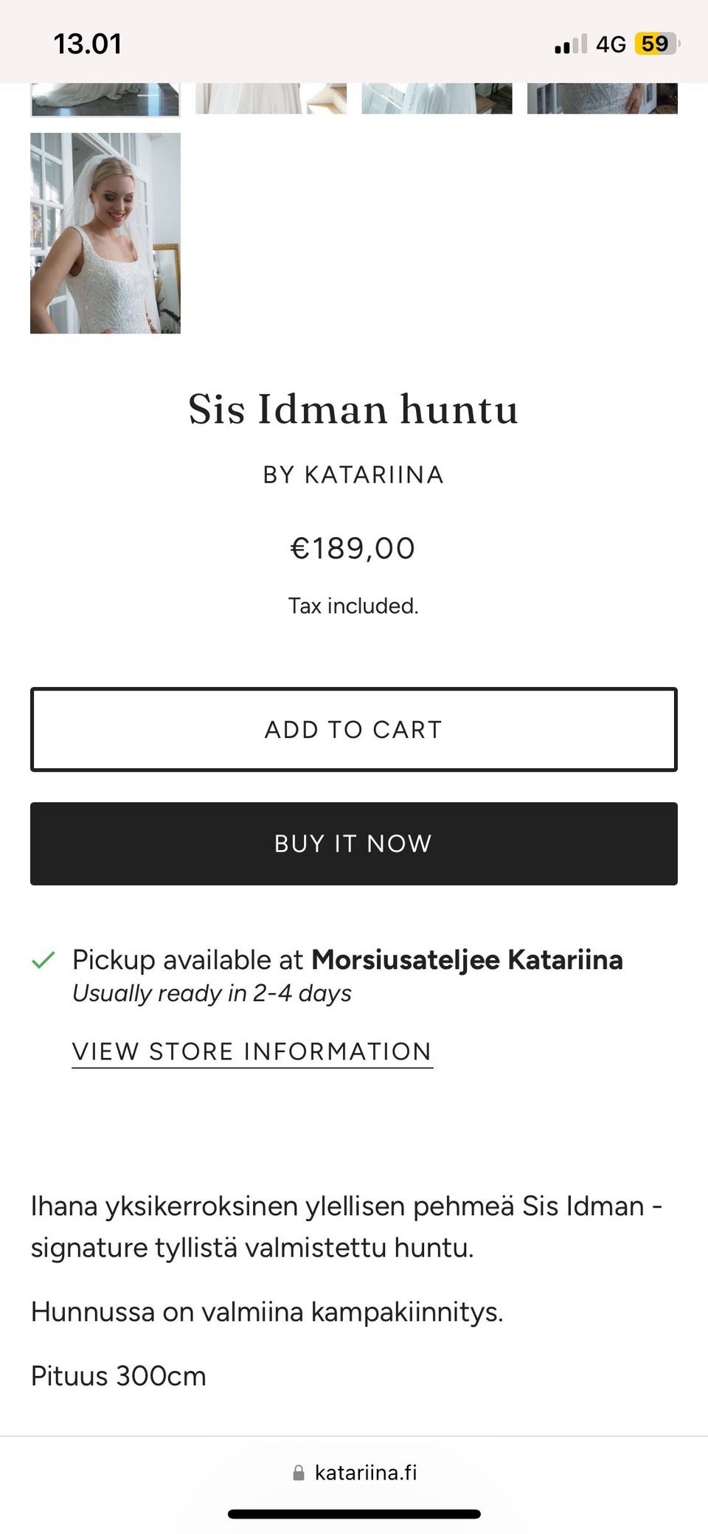708x1534 pixels.
Task: Click the BY KATARIINA brand label
Action: coord(353,475)
